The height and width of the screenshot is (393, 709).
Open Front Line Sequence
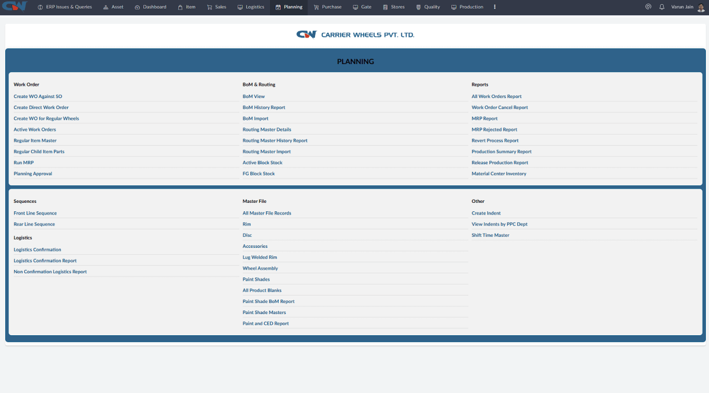click(x=35, y=213)
